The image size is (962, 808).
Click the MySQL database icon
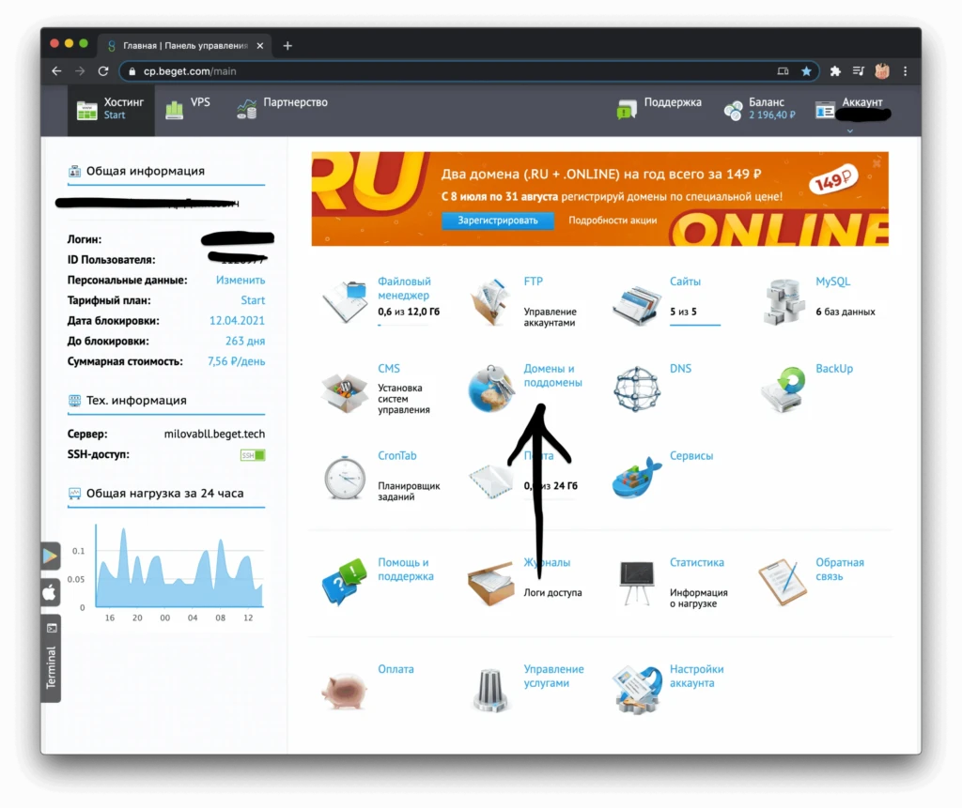pos(784,301)
